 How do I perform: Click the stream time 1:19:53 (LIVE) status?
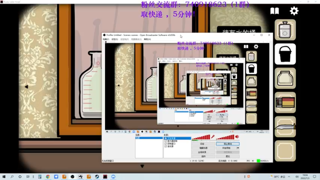coord(197,161)
